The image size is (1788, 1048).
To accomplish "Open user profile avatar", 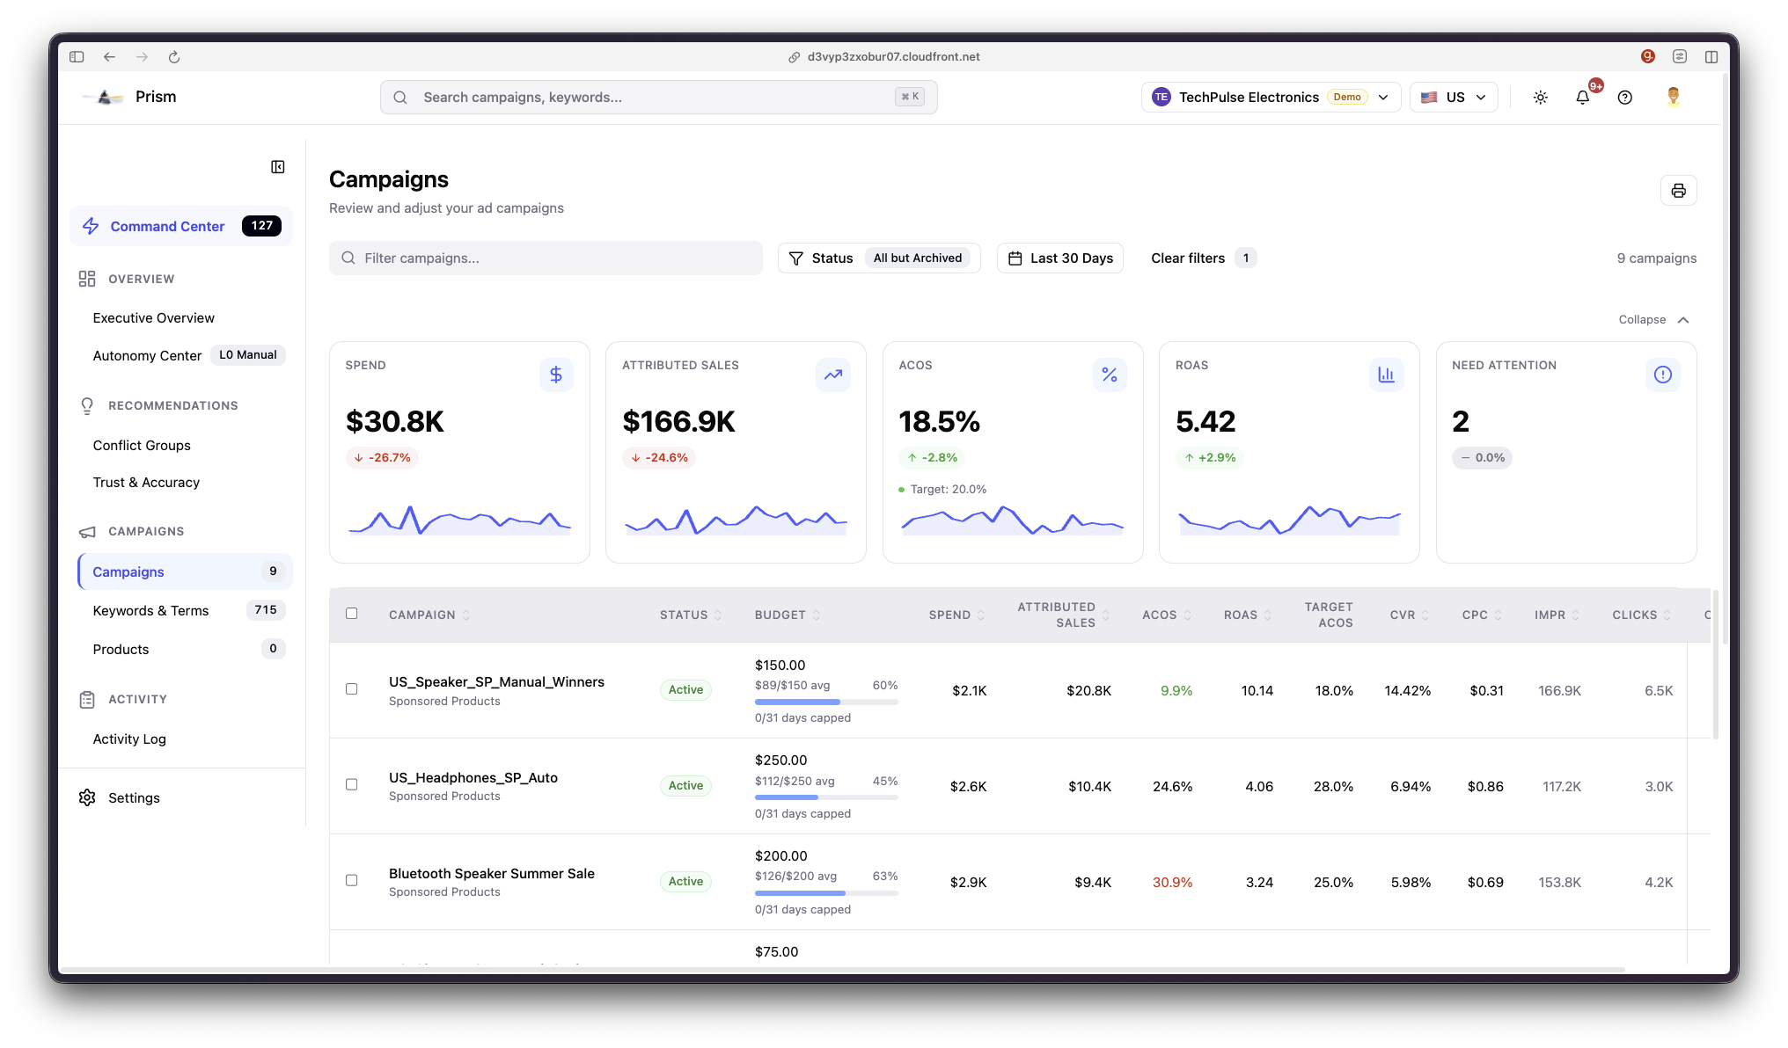I will coord(1673,97).
